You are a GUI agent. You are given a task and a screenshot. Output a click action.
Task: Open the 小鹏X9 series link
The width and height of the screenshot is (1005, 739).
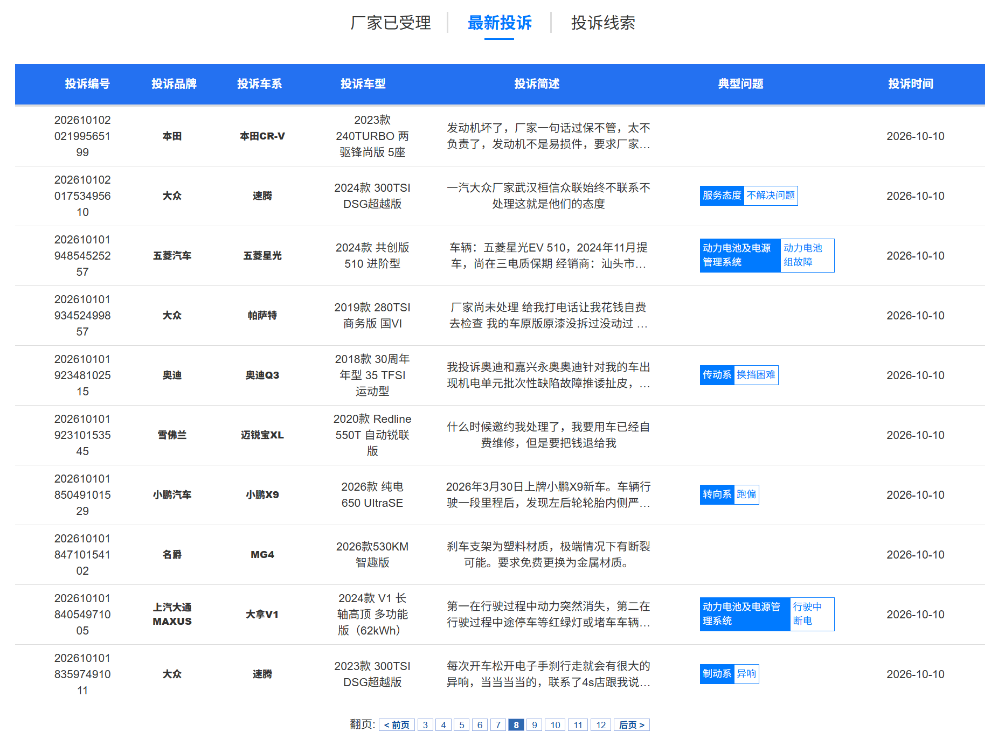coord(262,495)
